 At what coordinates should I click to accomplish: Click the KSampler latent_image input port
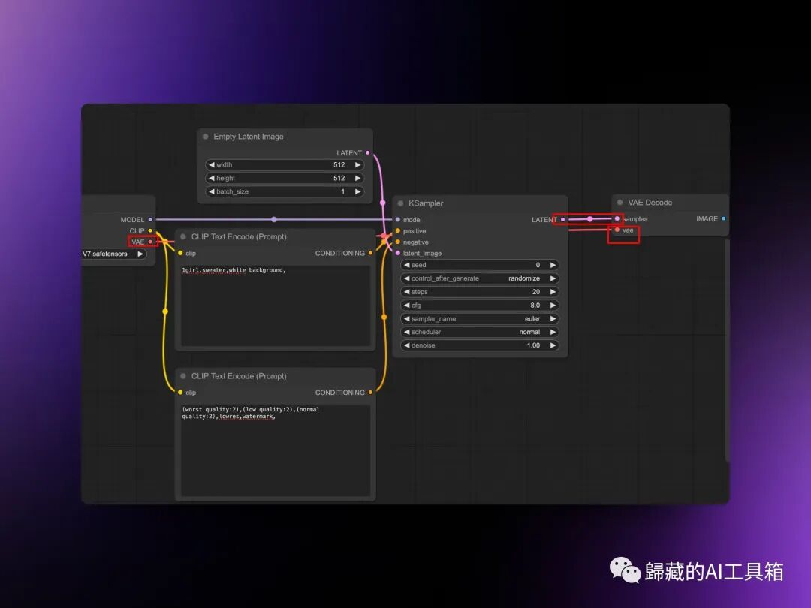[398, 254]
